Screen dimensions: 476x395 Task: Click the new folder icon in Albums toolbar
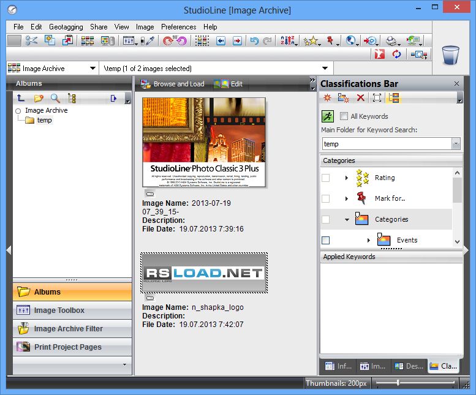[39, 98]
